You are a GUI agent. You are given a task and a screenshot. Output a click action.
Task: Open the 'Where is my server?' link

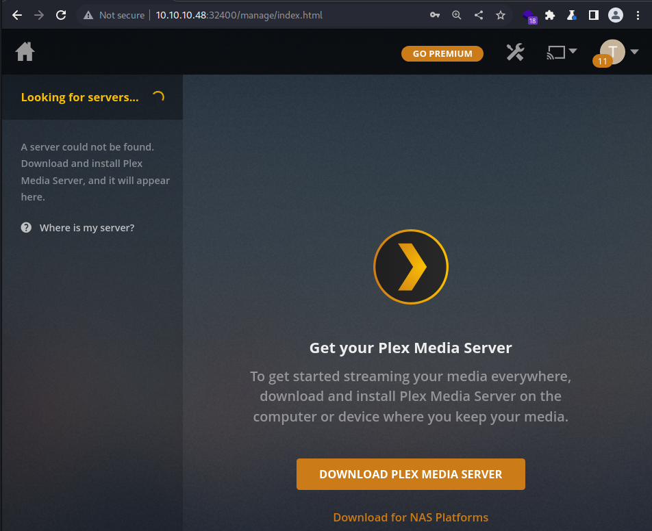point(87,228)
